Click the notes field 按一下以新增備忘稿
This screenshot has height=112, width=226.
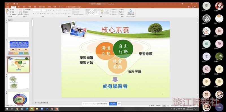tap(42, 103)
